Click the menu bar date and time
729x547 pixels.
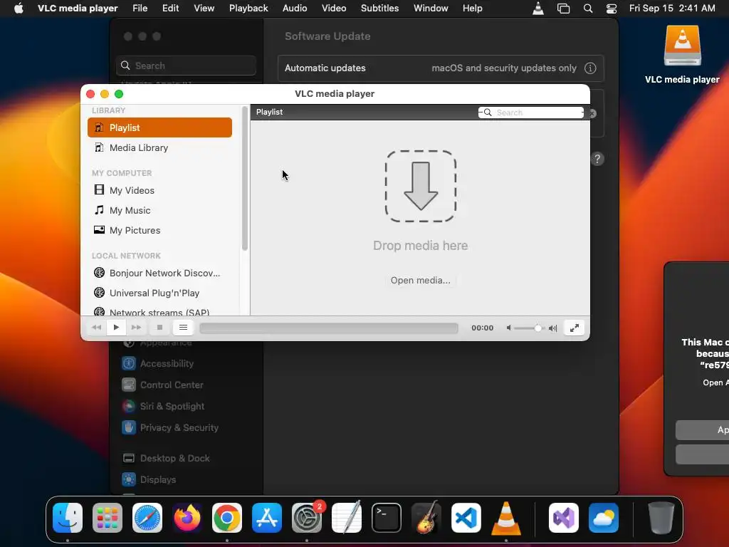672,8
